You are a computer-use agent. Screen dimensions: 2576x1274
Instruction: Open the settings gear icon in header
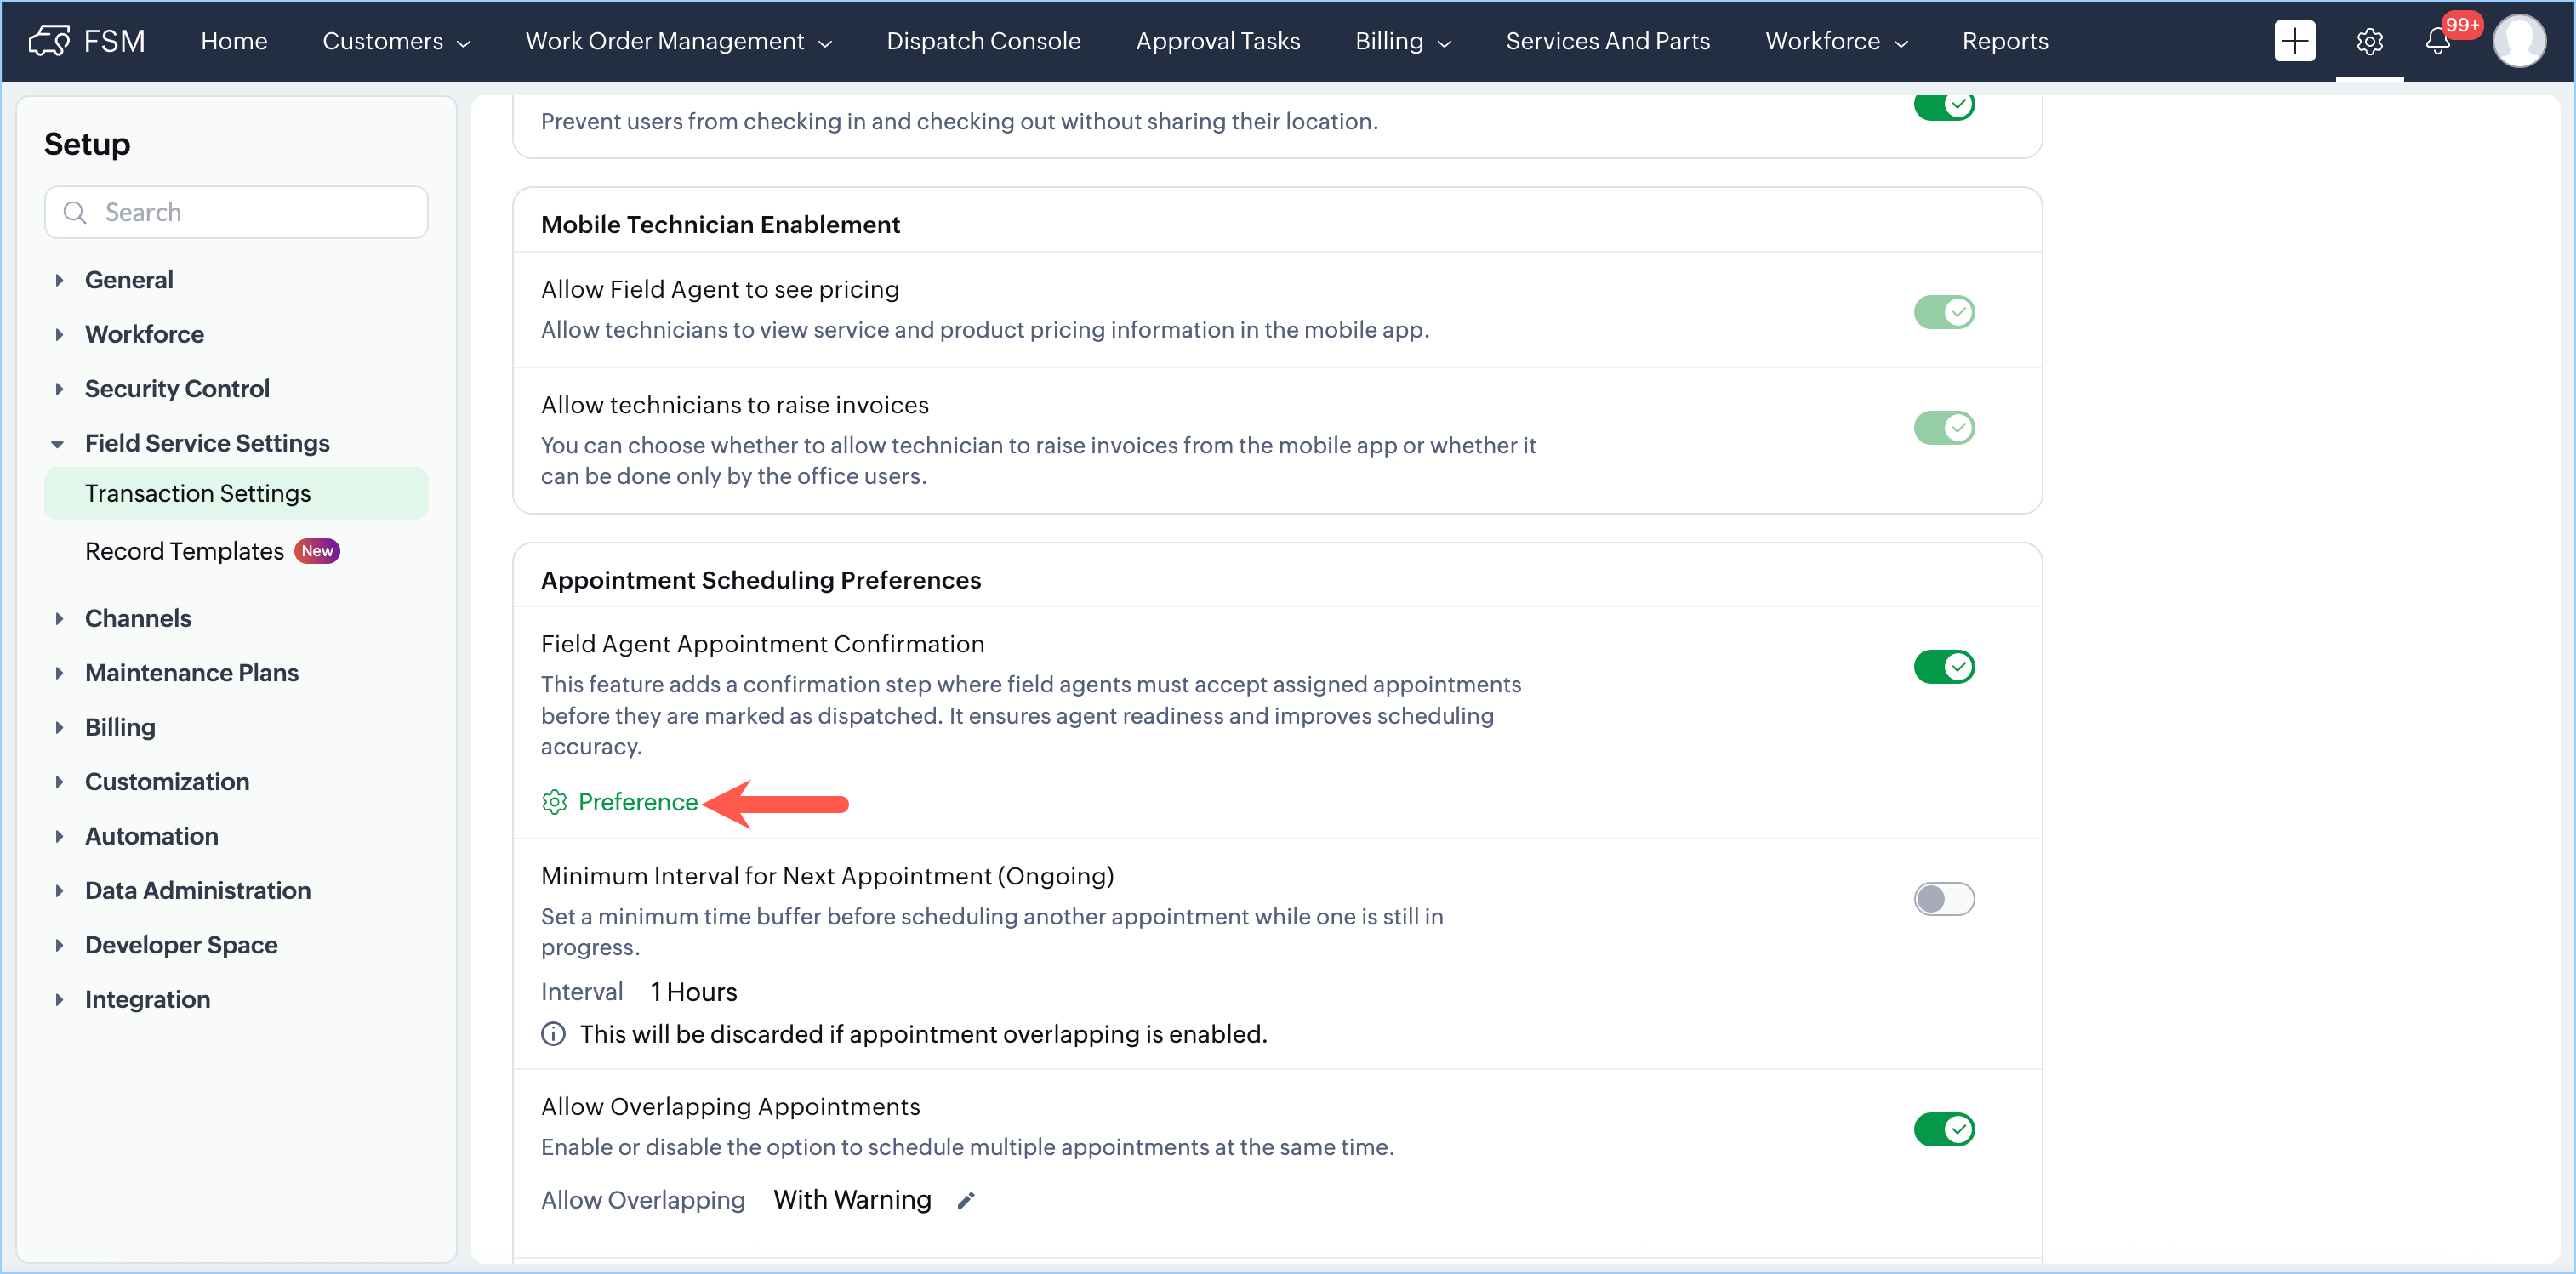click(x=2368, y=41)
